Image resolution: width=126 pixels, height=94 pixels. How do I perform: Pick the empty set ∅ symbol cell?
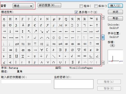pyautogui.click(x=73, y=50)
